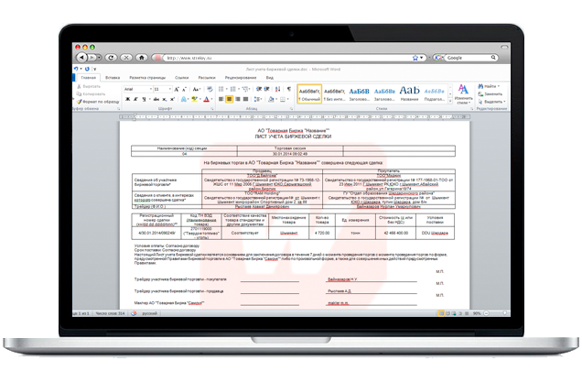Select print layout view in status bar
Viewport: 582px width, 382px height.
(x=441, y=313)
